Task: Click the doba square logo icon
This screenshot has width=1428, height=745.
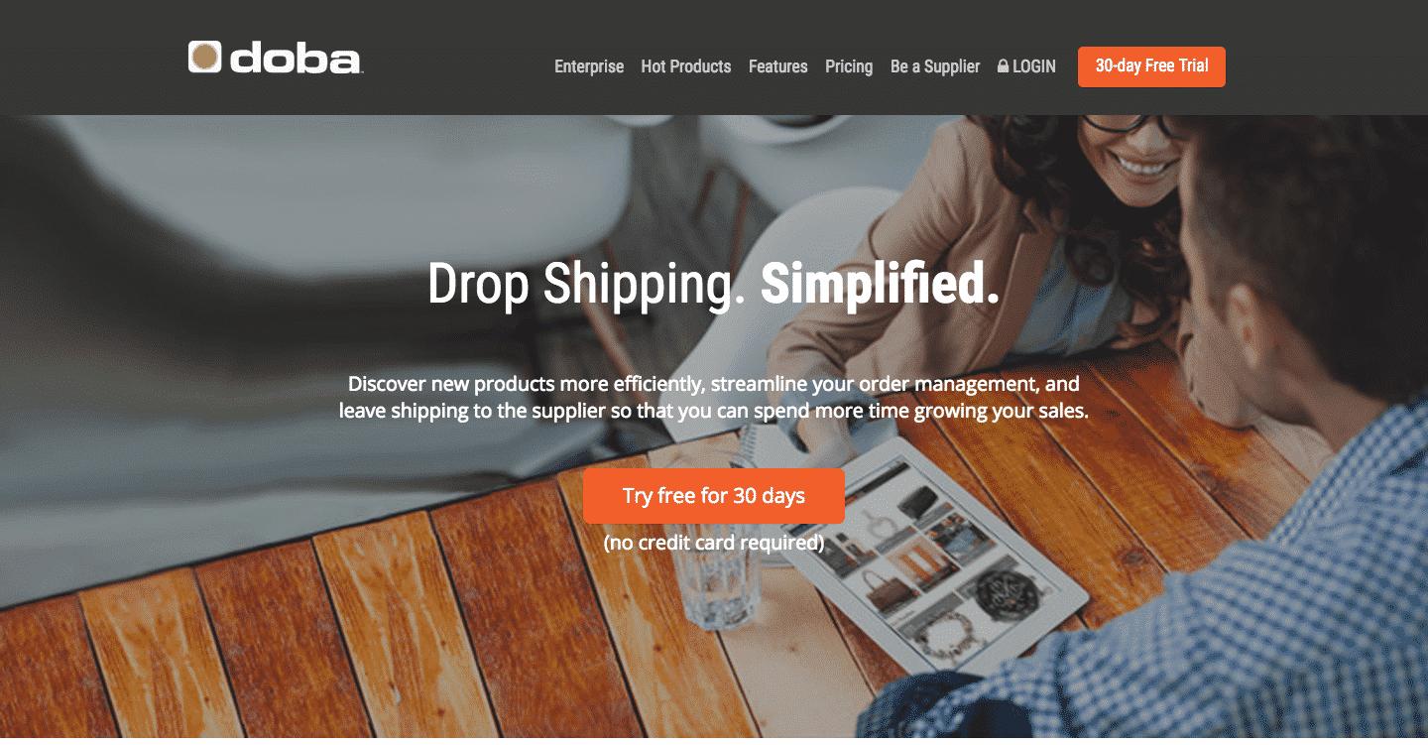Action: click(x=204, y=57)
